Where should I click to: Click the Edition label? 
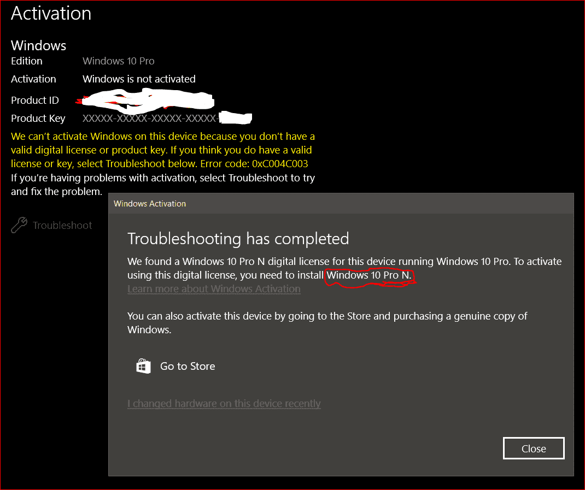click(x=26, y=61)
